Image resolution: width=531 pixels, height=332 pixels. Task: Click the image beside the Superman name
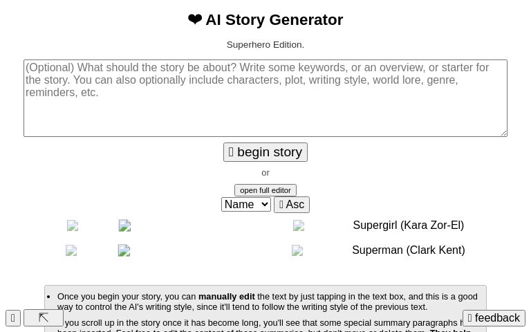pyautogui.click(x=297, y=250)
